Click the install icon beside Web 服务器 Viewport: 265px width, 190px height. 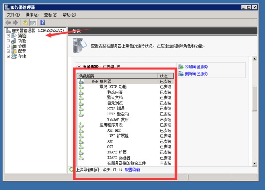coord(81,81)
